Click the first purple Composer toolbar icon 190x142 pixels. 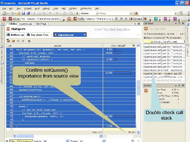pos(165,19)
